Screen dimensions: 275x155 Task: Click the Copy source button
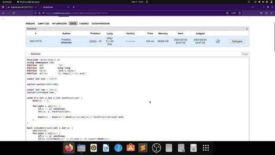[x=245, y=54]
